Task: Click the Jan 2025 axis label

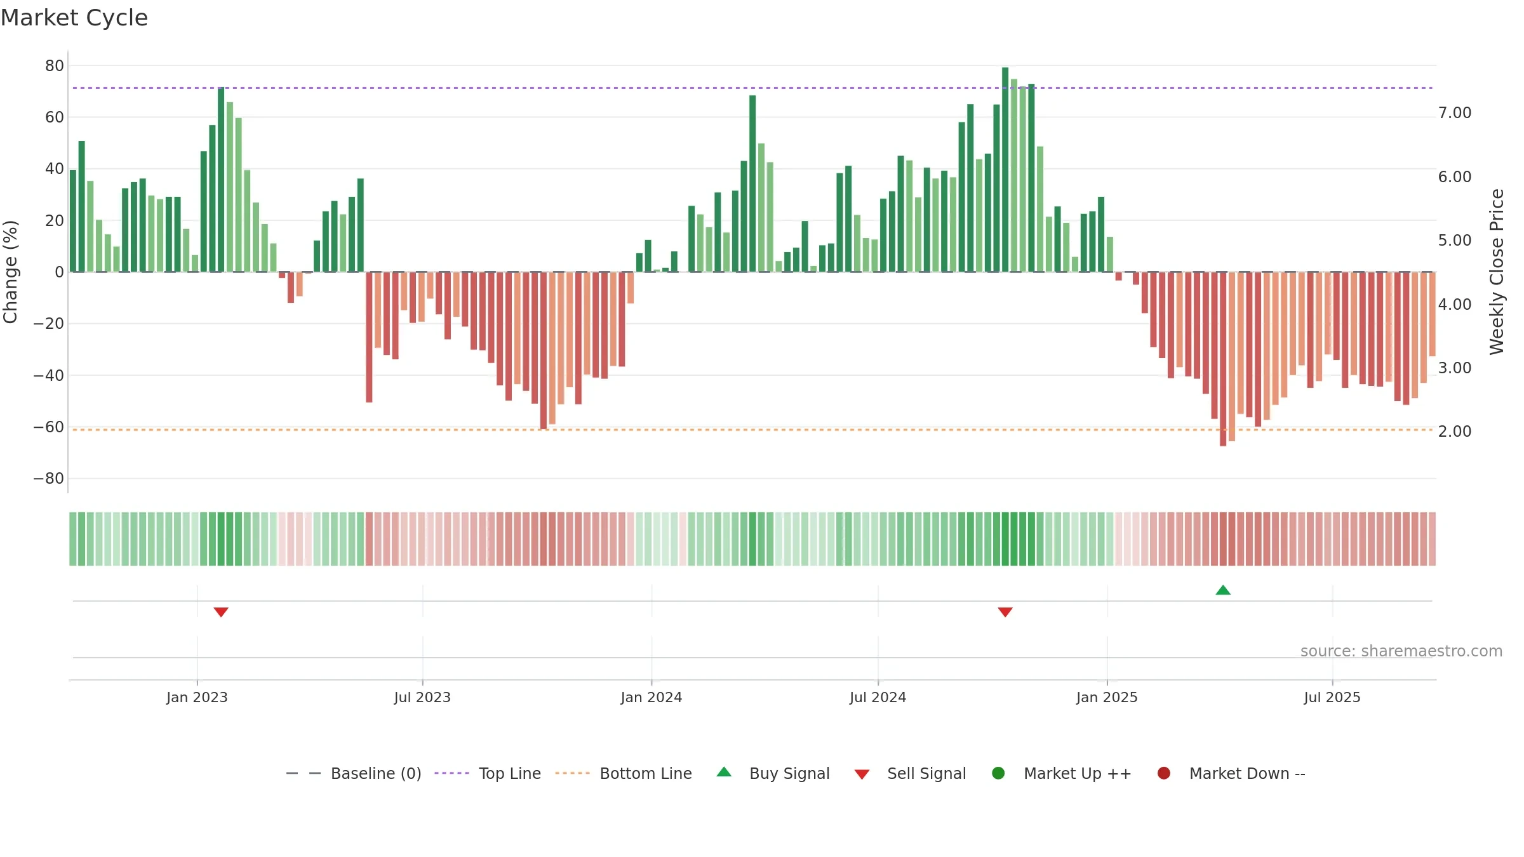Action: click(1107, 697)
